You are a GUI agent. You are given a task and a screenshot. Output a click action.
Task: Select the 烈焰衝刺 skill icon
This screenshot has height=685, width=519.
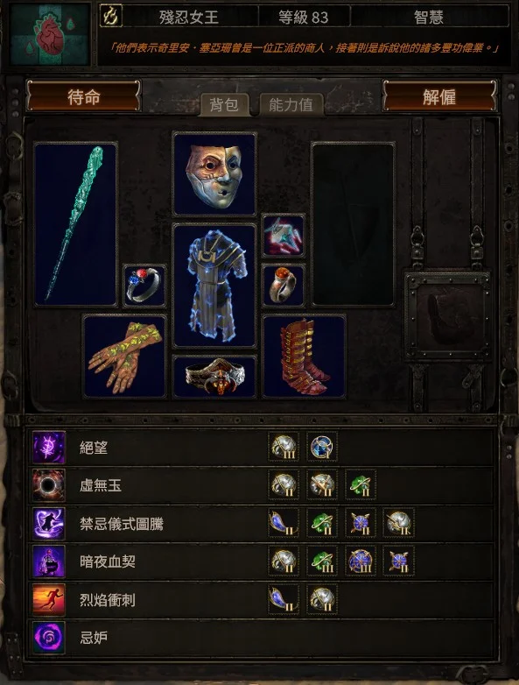[49, 599]
